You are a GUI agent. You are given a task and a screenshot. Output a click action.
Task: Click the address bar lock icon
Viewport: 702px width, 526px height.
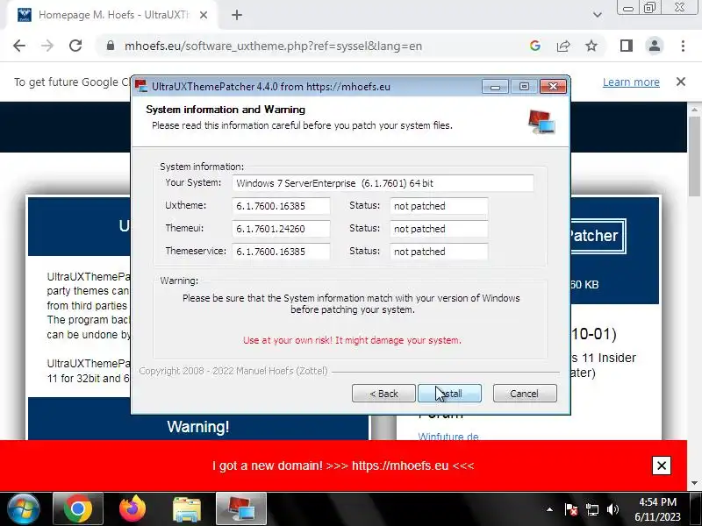(111, 46)
